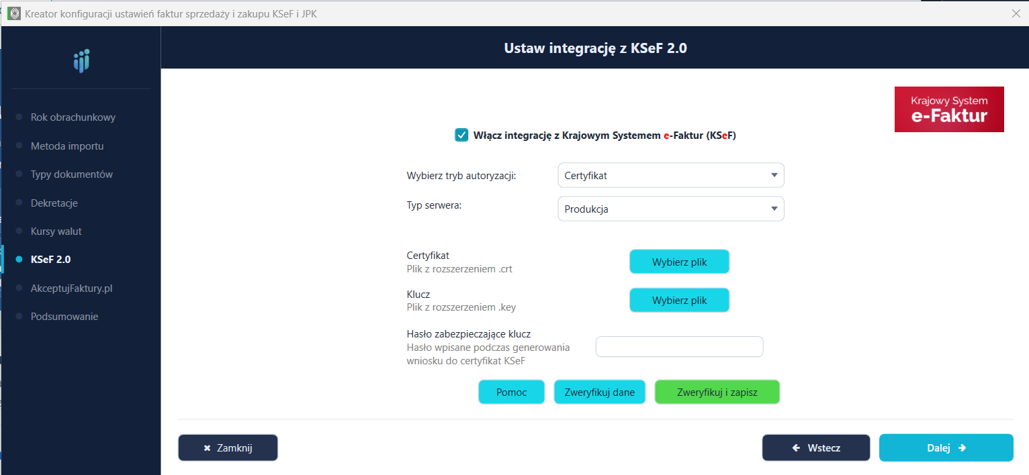Image resolution: width=1029 pixels, height=475 pixels.
Task: Click Zweryfikuj dane button
Action: (599, 392)
